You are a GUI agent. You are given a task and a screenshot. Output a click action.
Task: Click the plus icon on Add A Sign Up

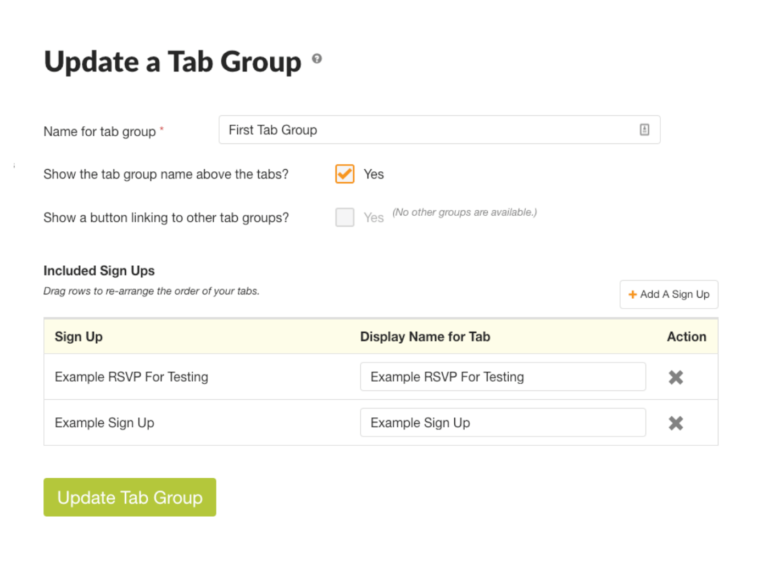pyautogui.click(x=633, y=294)
